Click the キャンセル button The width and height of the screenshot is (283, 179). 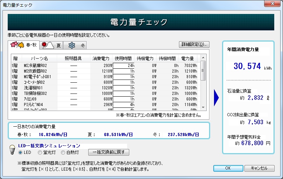coord(259,168)
